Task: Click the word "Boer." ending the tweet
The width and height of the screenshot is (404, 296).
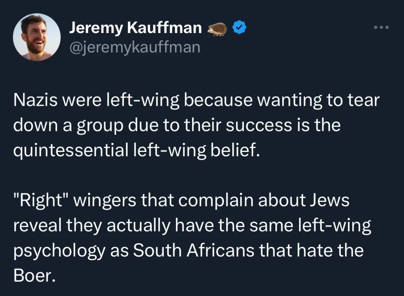Action: 34,275
